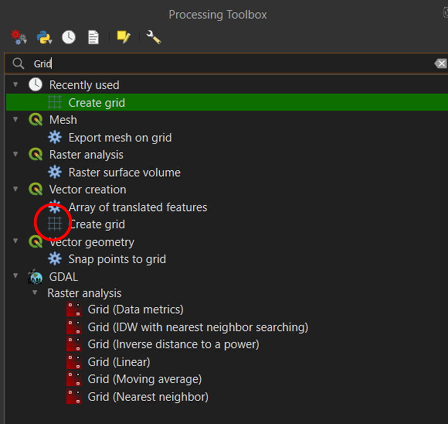Viewport: 448px width, 424px height.
Task: Open the Results Viewer icon
Action: pyautogui.click(x=93, y=37)
